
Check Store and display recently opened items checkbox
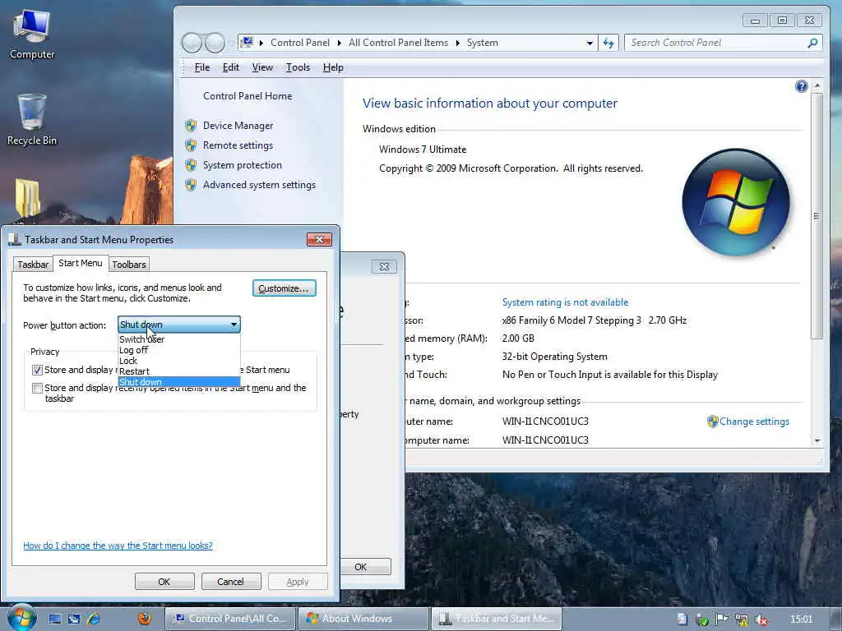click(x=37, y=388)
